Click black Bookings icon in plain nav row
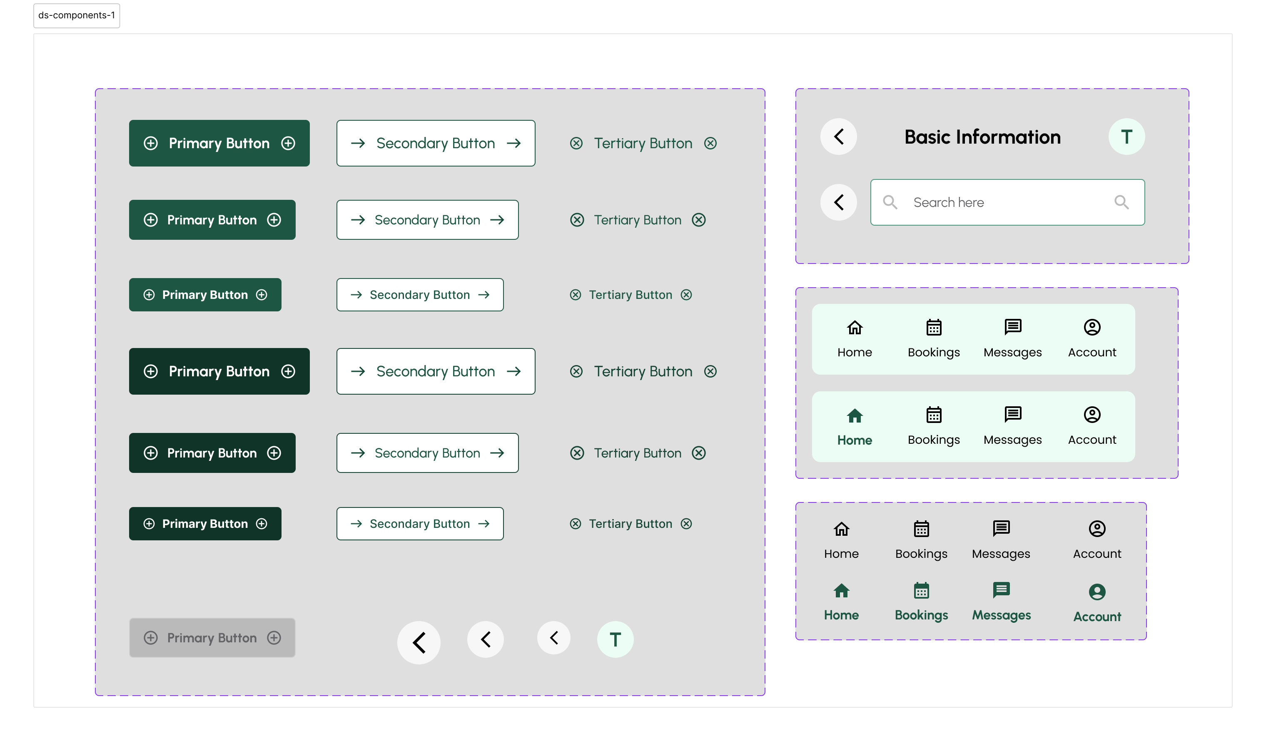Viewport: 1266px width, 741px height. click(921, 529)
